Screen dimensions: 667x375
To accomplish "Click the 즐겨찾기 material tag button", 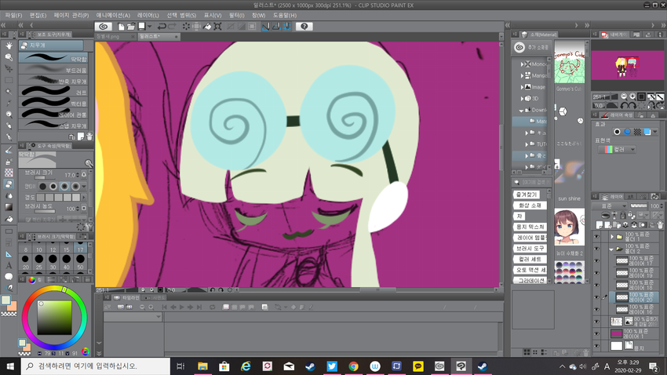I will [527, 195].
